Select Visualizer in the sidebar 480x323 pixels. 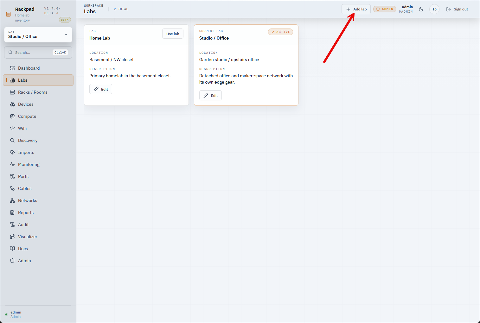[38, 237]
